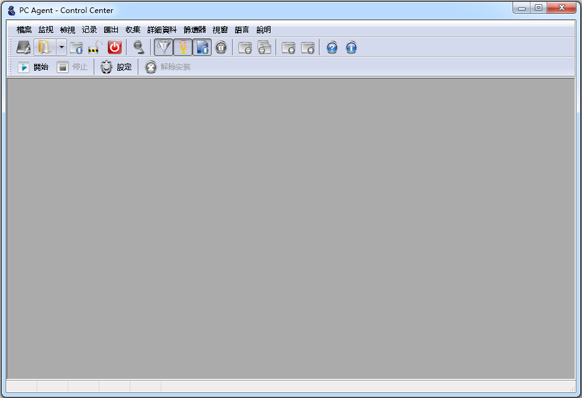582x398 pixels.
Task: Click the edit record notebook icon
Action: [x=24, y=48]
